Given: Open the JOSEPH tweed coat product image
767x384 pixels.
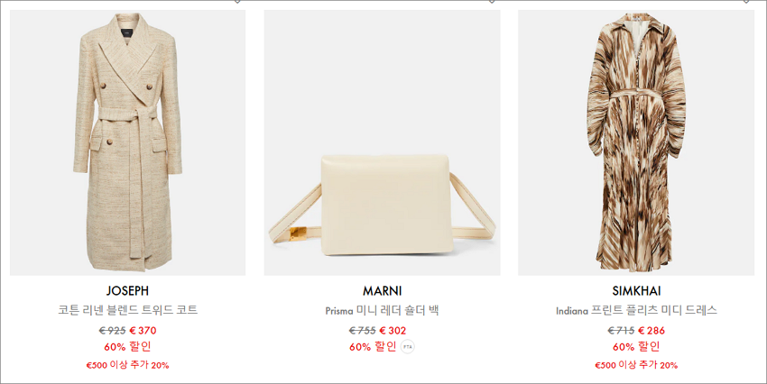Looking at the screenshot, I should click(x=127, y=142).
